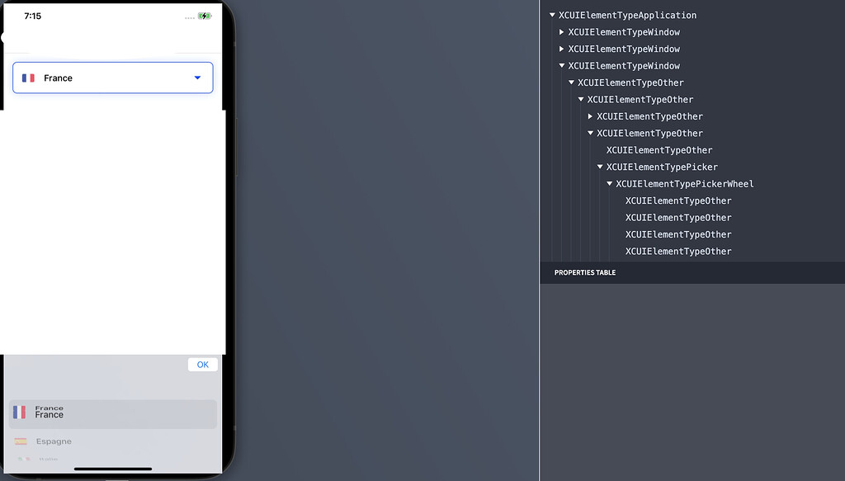
Task: Click French flag in the selected country field
Action: pos(28,78)
